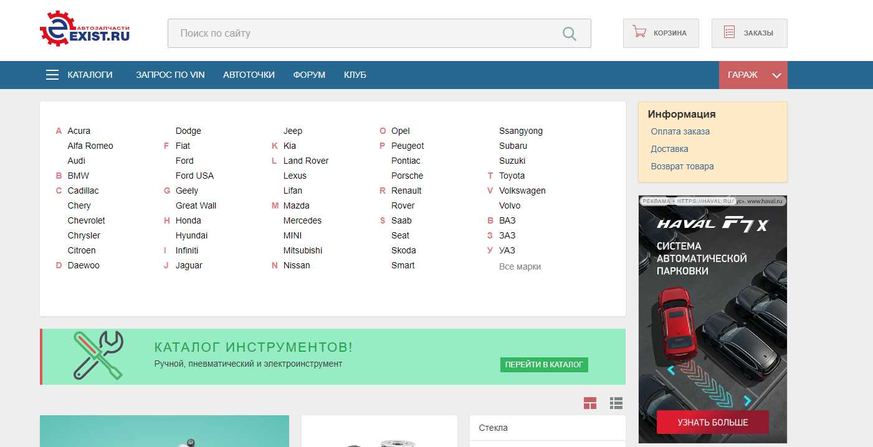Viewport: 873px width, 447px height.
Task: Select Daewoo brand
Action: [x=83, y=265]
